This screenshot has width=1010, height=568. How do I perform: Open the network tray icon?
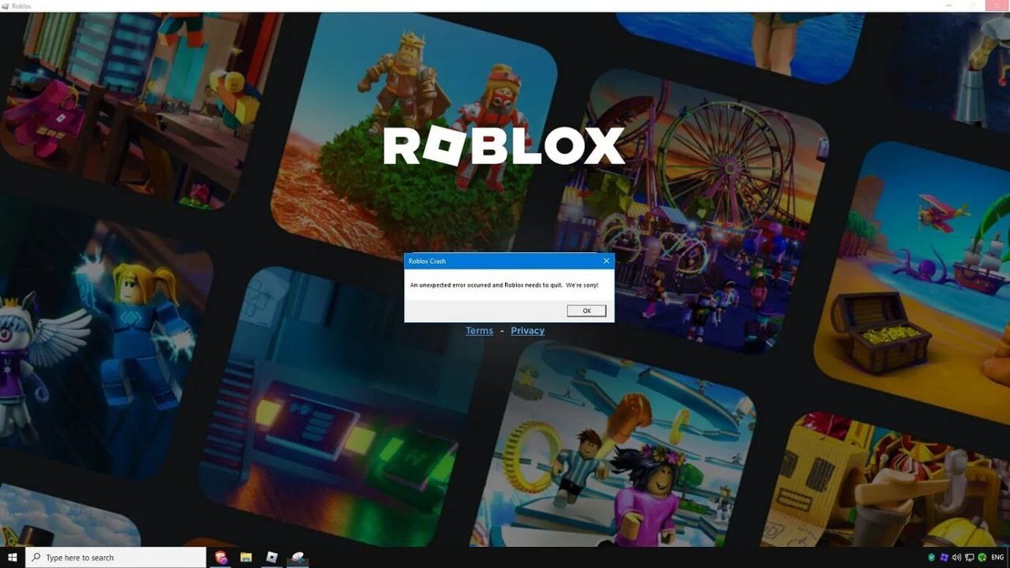970,557
